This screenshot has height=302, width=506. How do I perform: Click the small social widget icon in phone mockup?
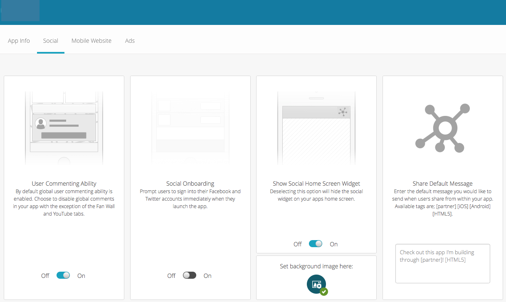(x=343, y=112)
